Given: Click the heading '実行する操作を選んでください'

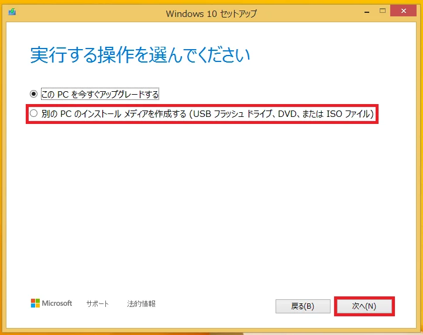Looking at the screenshot, I should point(140,55).
